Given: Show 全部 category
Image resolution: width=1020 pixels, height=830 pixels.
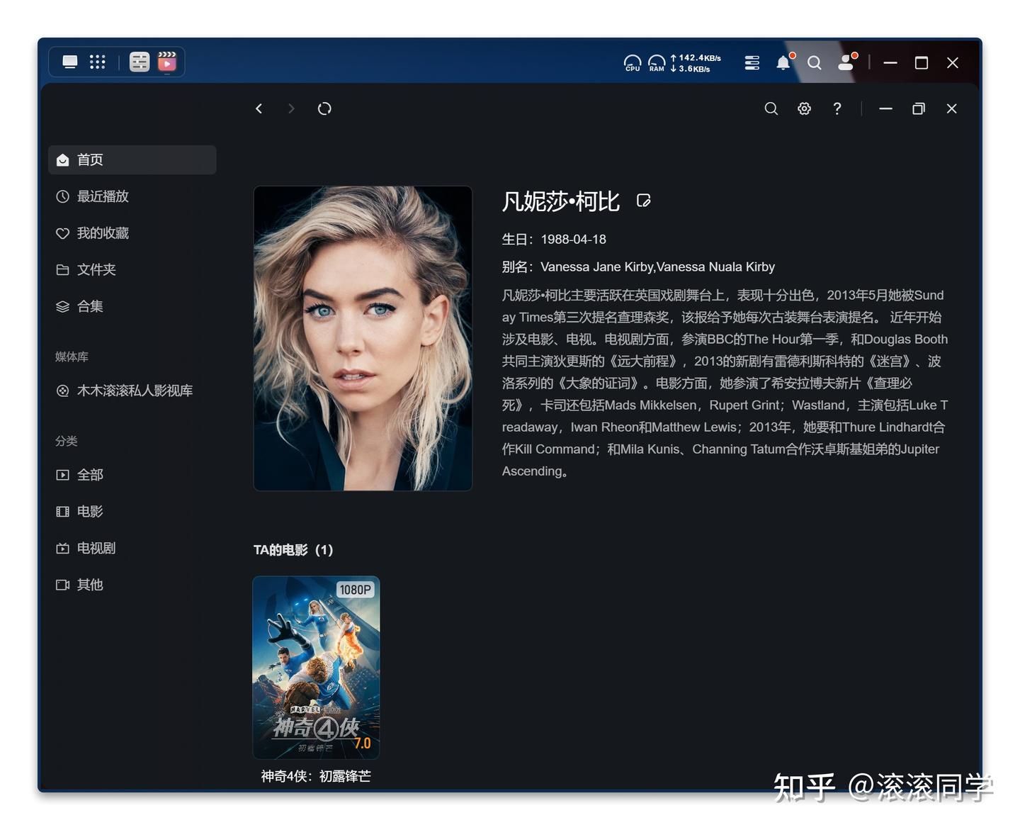Looking at the screenshot, I should pyautogui.click(x=132, y=475).
